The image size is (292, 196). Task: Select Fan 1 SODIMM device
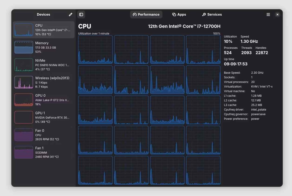[44, 152]
